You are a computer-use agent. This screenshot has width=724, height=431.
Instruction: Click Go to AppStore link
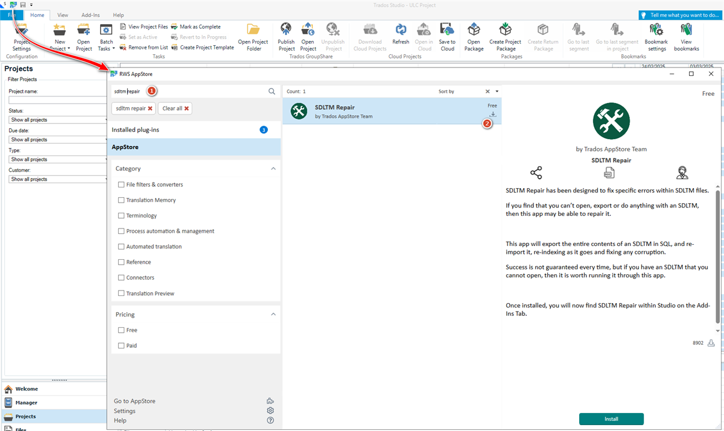[x=135, y=401]
